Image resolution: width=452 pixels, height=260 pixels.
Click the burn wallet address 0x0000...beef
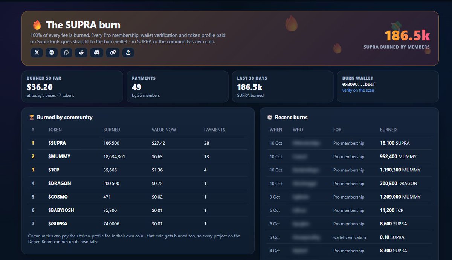(x=359, y=84)
